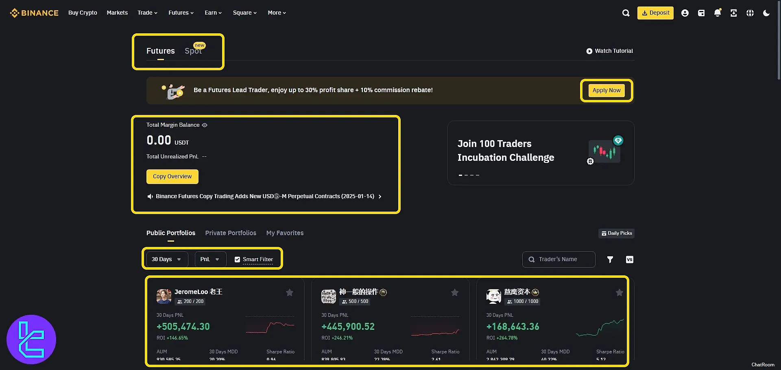Expand the More menu
Screen dimensions: 781x370
(x=277, y=13)
